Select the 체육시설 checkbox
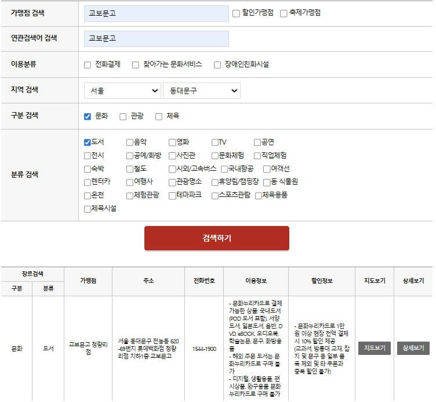This screenshot has width=436, height=402. (x=88, y=209)
